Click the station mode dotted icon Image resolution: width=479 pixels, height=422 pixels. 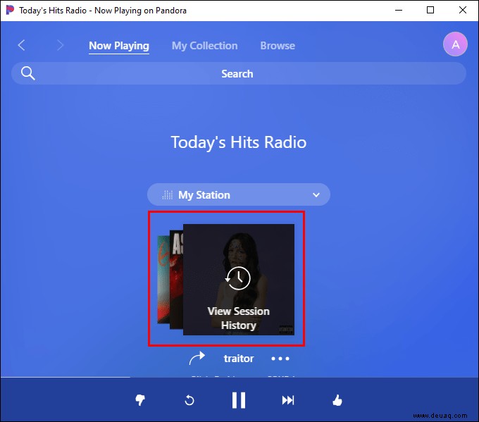click(x=168, y=194)
